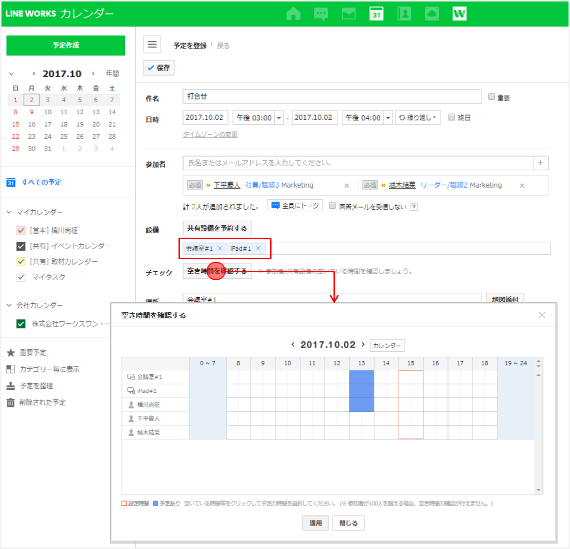570x549 pixels.
Task: Open the Mail envelope icon
Action: 348,14
